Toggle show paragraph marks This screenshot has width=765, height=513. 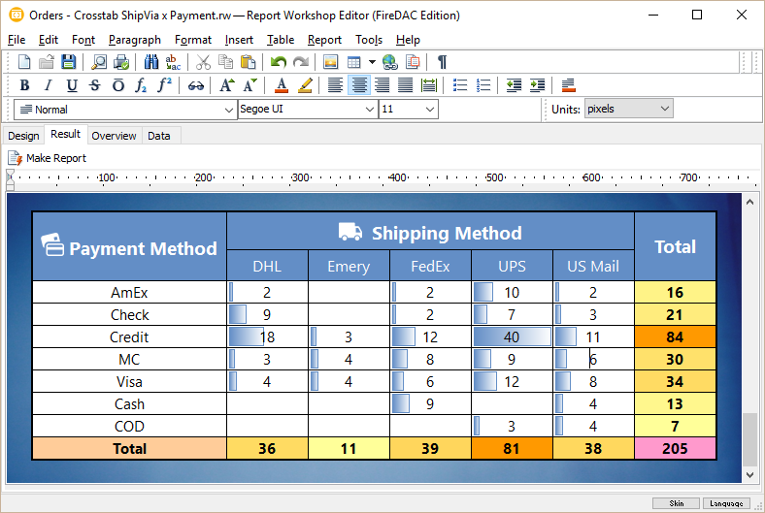pyautogui.click(x=442, y=62)
